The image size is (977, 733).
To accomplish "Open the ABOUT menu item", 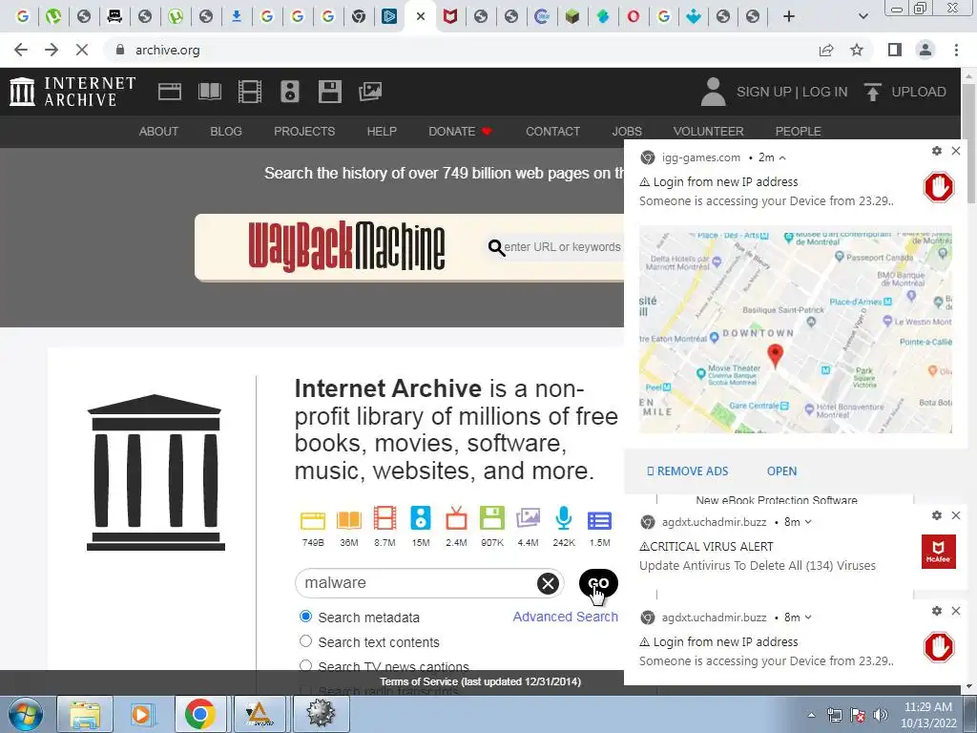I will coord(158,132).
